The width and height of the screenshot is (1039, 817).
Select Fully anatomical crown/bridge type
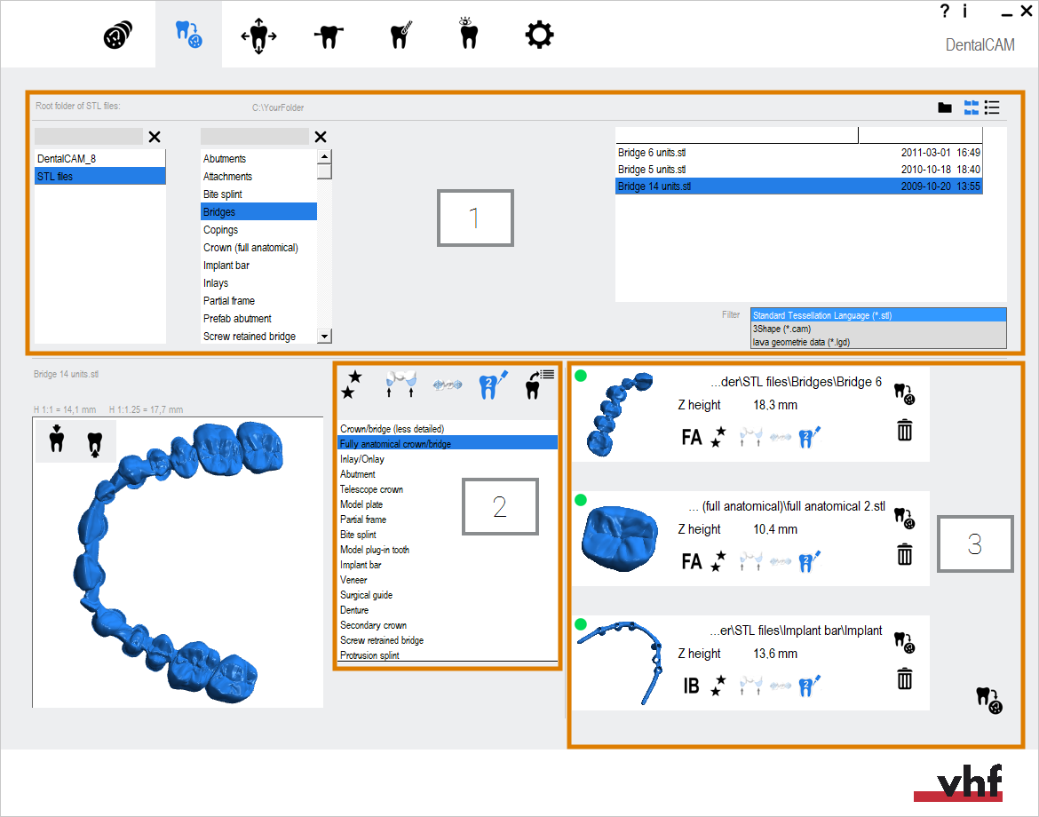coord(448,444)
